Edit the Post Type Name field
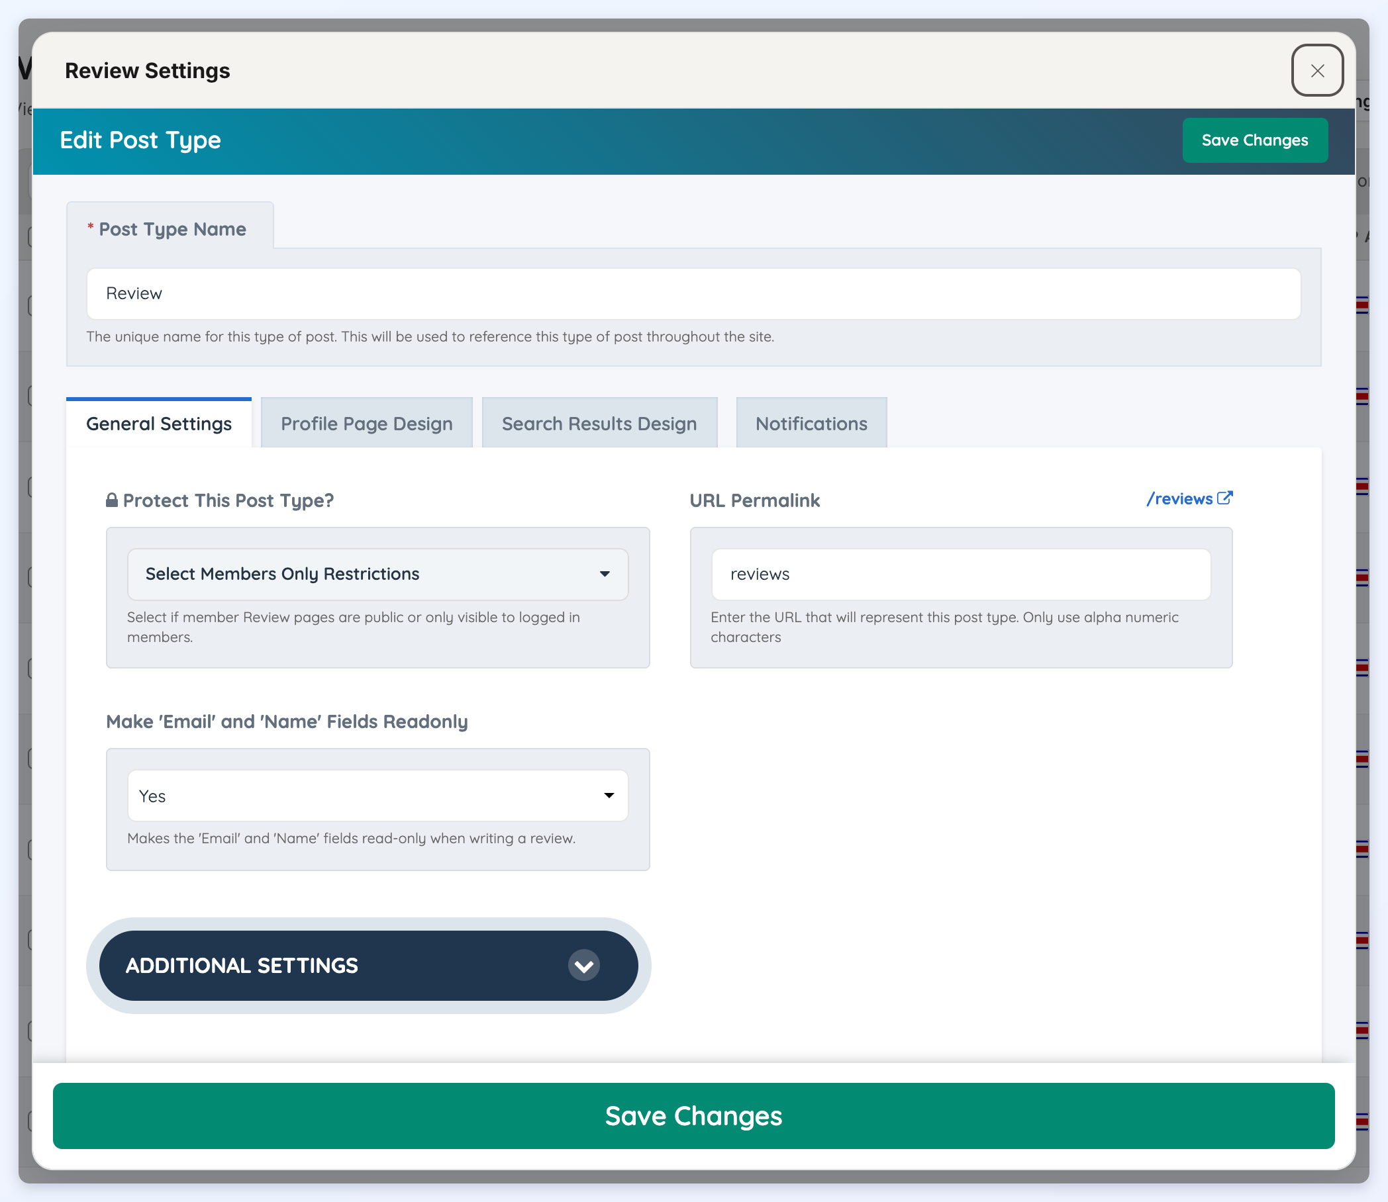 tap(693, 294)
